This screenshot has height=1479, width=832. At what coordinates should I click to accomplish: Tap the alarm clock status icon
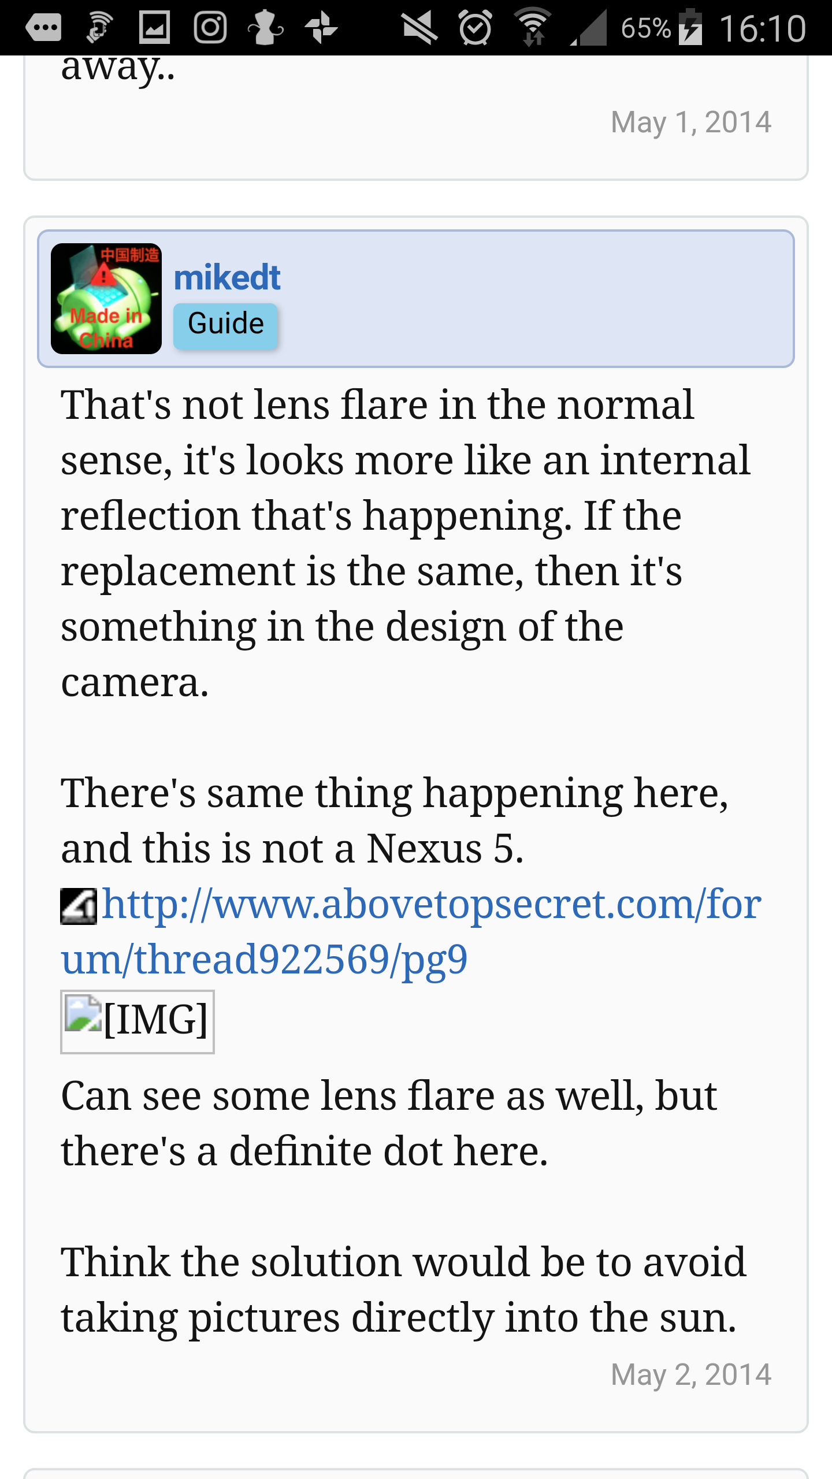point(476,27)
